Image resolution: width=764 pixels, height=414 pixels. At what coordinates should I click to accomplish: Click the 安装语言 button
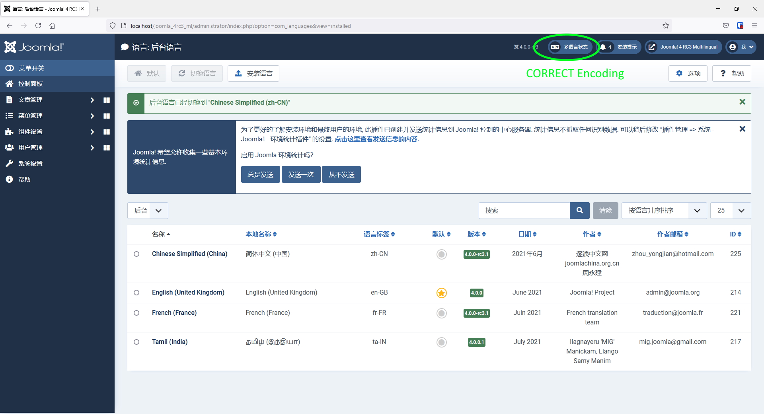tap(253, 74)
